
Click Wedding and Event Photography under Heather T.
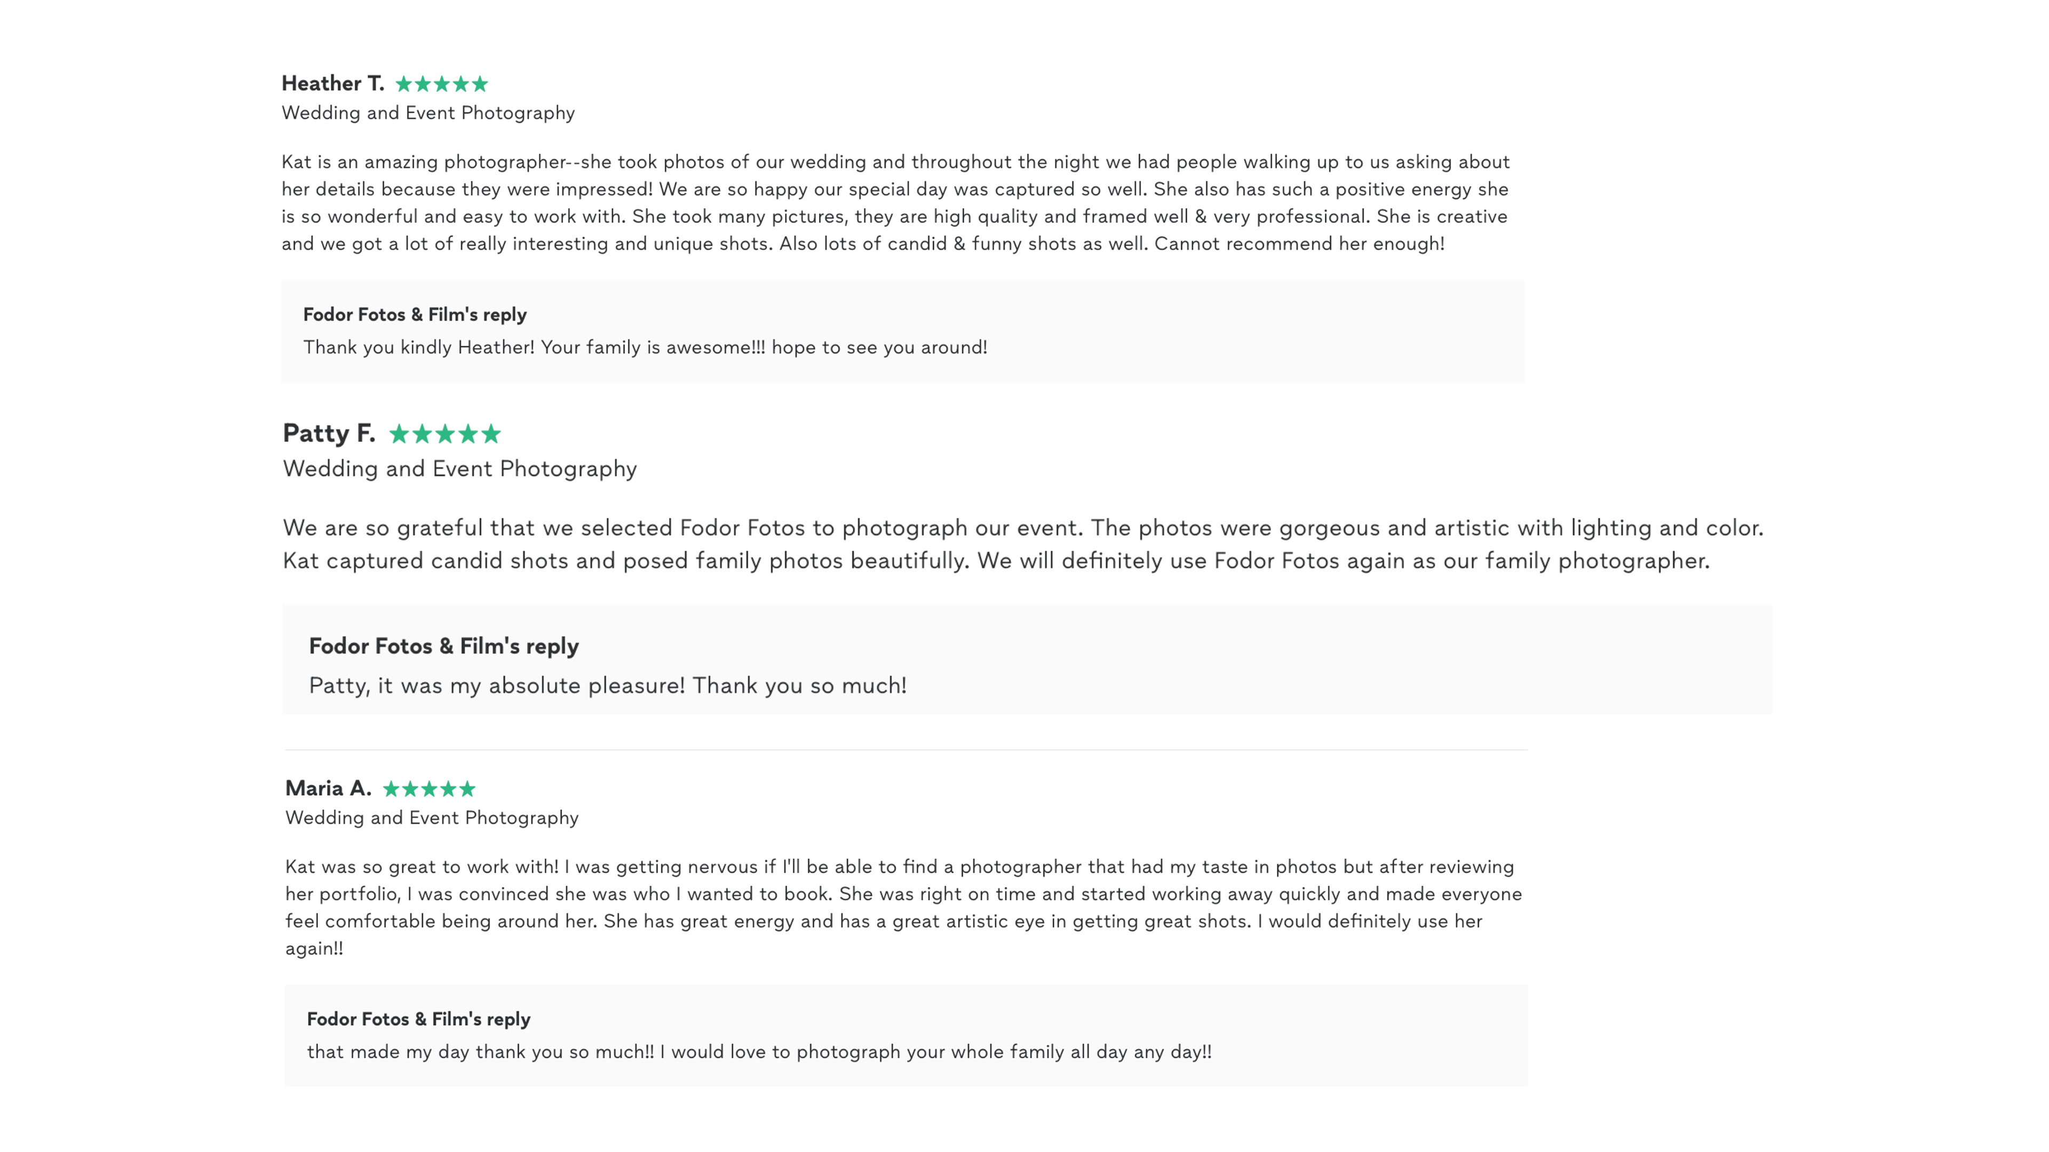[428, 113]
